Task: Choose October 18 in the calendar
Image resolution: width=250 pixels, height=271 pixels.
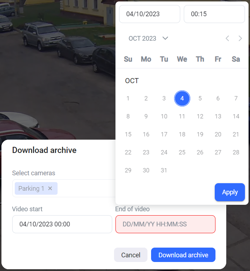Action: point(182,134)
